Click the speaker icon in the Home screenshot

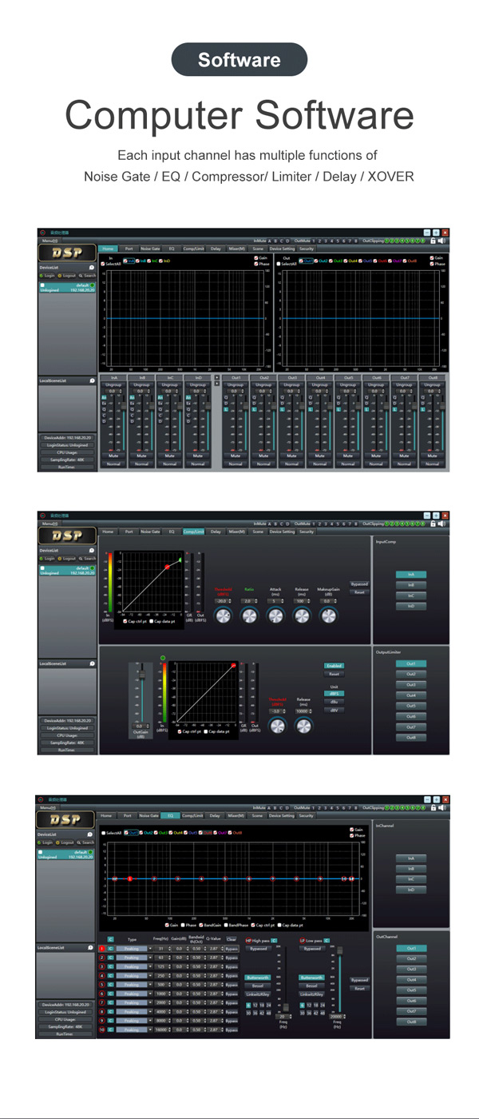pyautogui.click(x=441, y=240)
